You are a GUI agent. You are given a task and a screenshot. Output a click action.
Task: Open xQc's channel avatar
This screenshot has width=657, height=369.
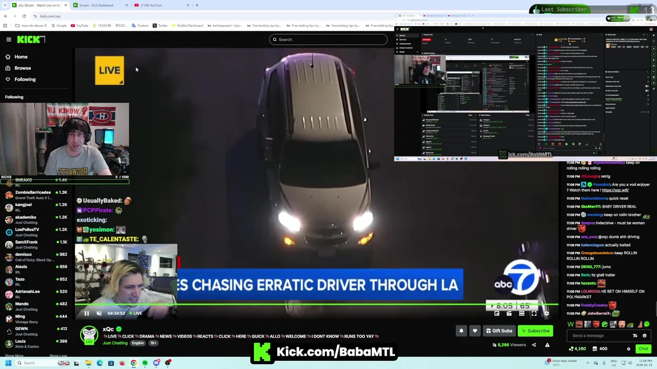[89, 335]
